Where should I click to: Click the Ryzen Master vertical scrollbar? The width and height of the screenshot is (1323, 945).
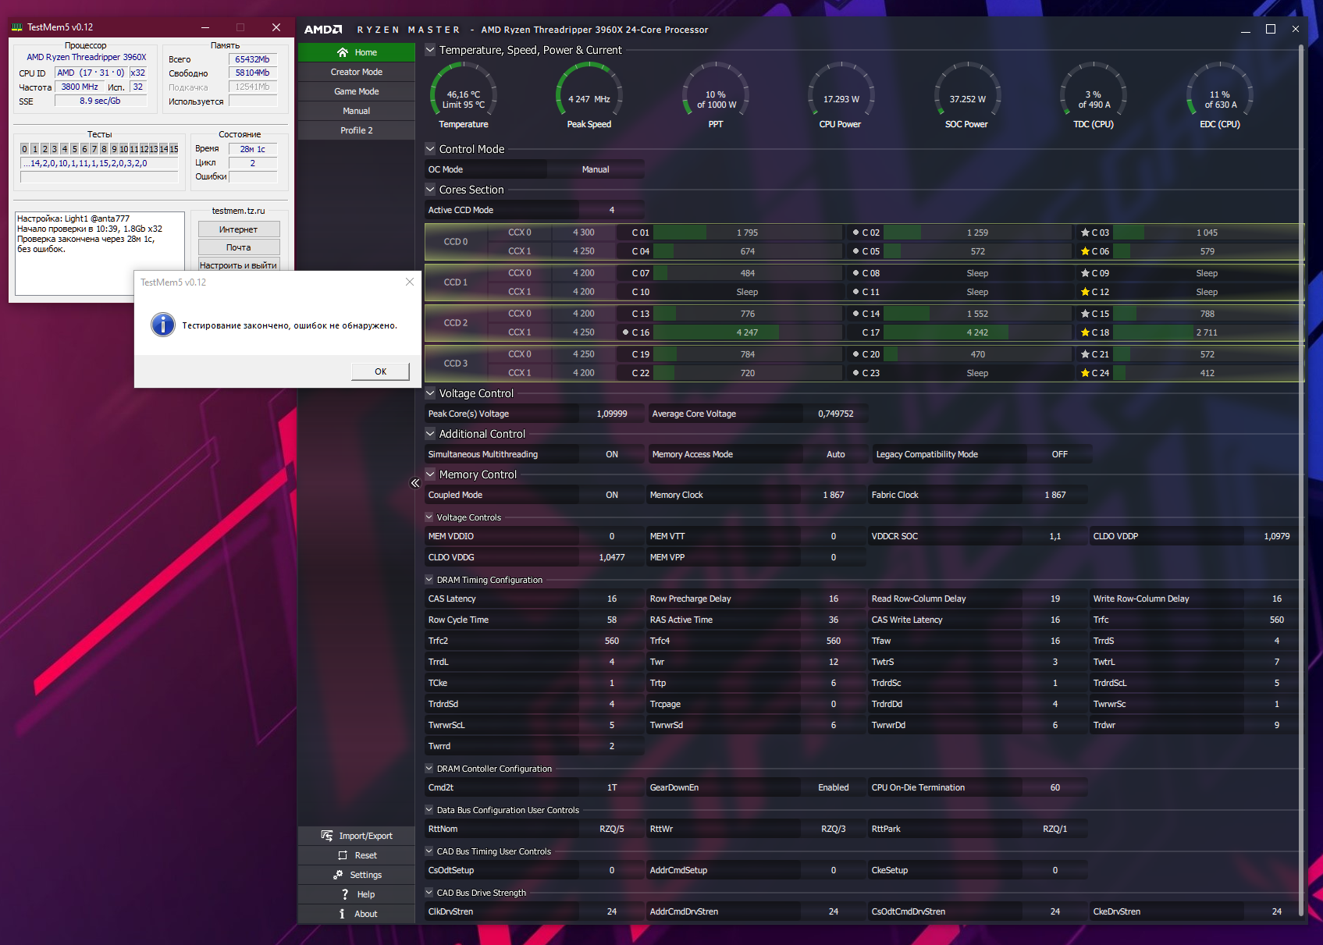click(x=1301, y=480)
